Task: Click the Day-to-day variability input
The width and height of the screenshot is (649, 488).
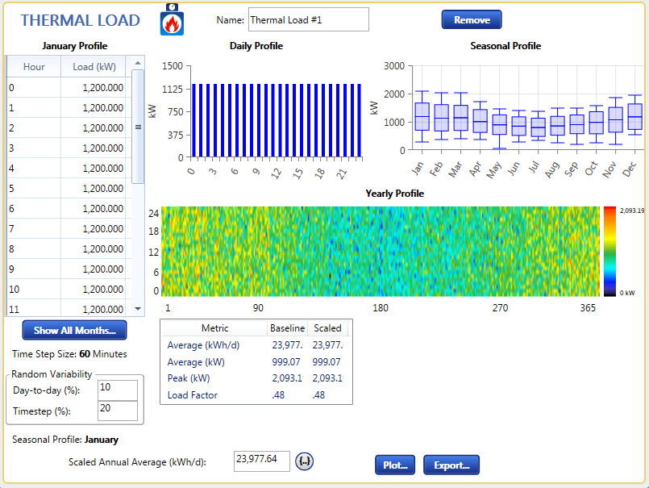Action: point(117,390)
